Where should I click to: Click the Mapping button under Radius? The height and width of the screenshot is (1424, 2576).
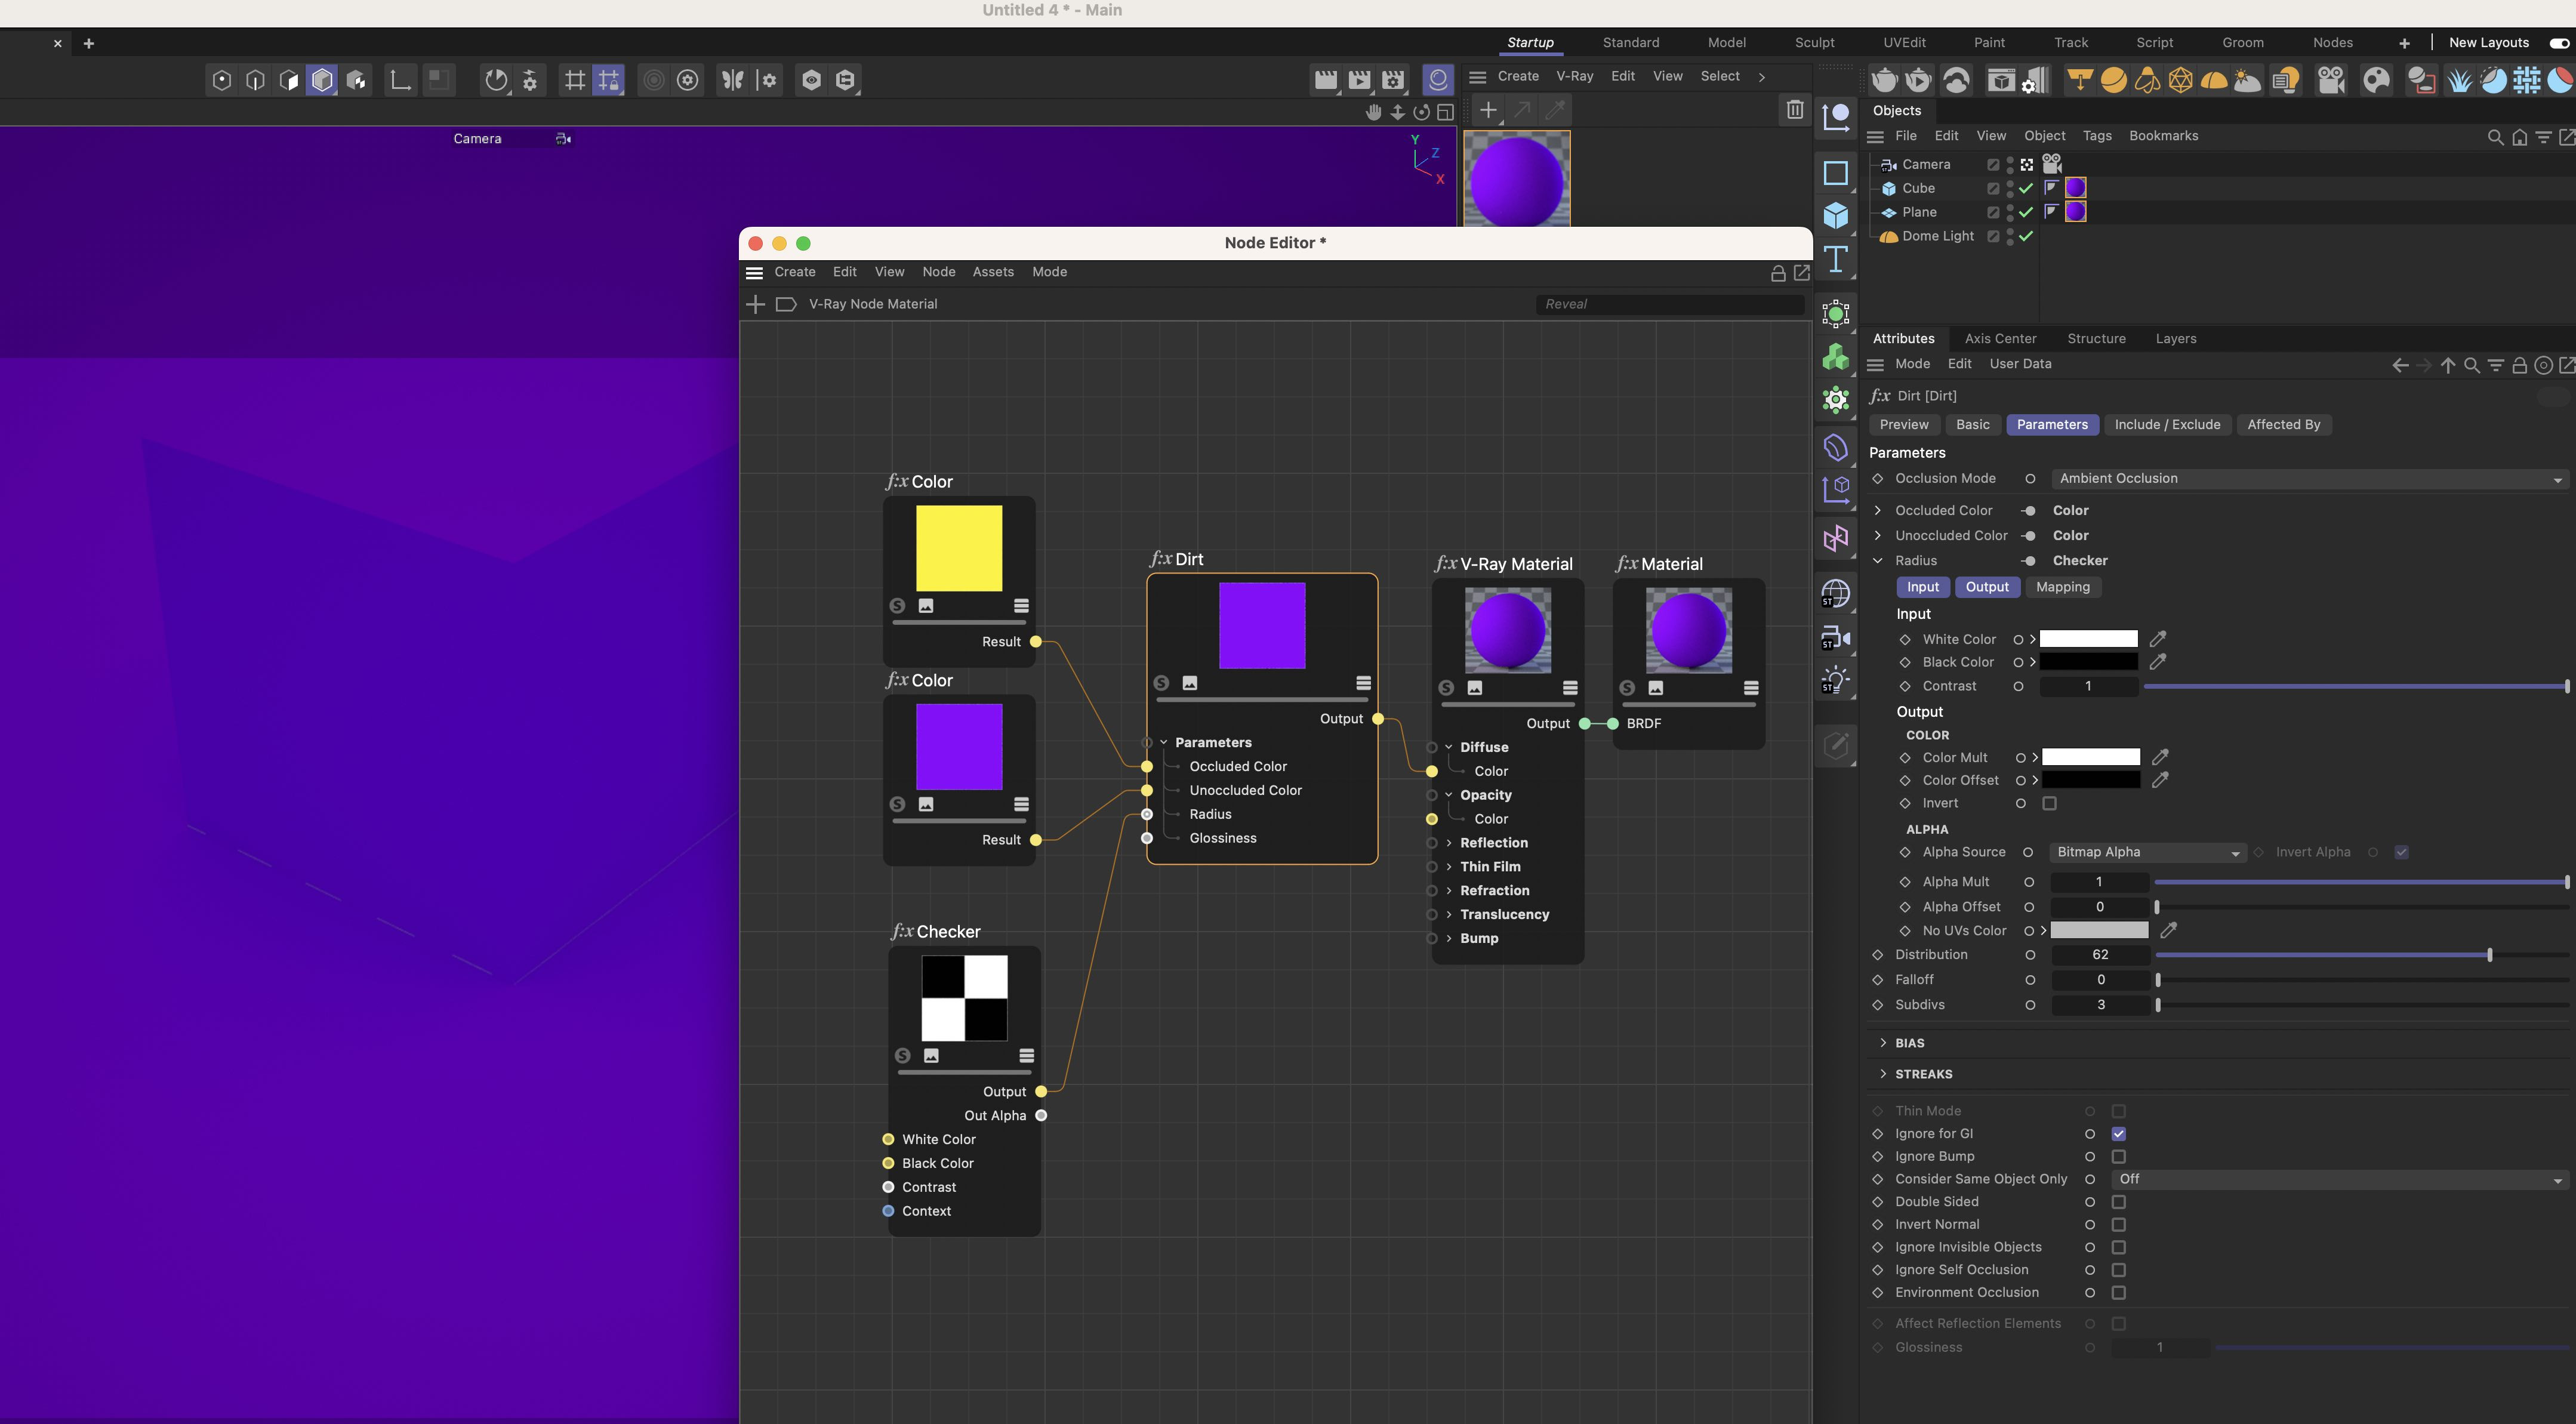pyautogui.click(x=2062, y=588)
